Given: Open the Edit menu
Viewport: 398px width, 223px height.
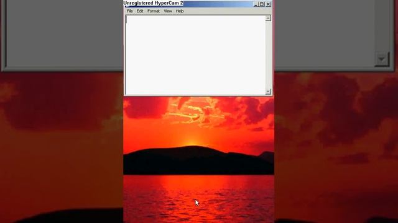Looking at the screenshot, I should pyautogui.click(x=140, y=11).
